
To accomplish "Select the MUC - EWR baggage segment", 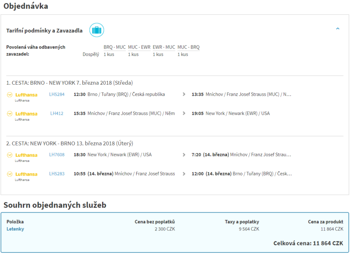I will tap(139, 47).
